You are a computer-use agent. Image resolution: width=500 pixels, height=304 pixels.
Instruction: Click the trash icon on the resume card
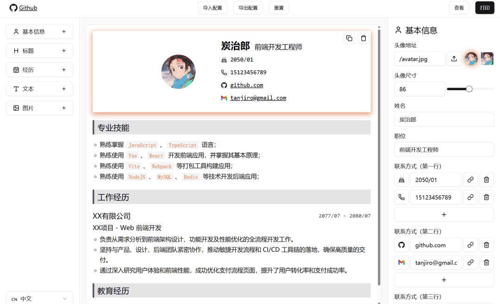(363, 38)
